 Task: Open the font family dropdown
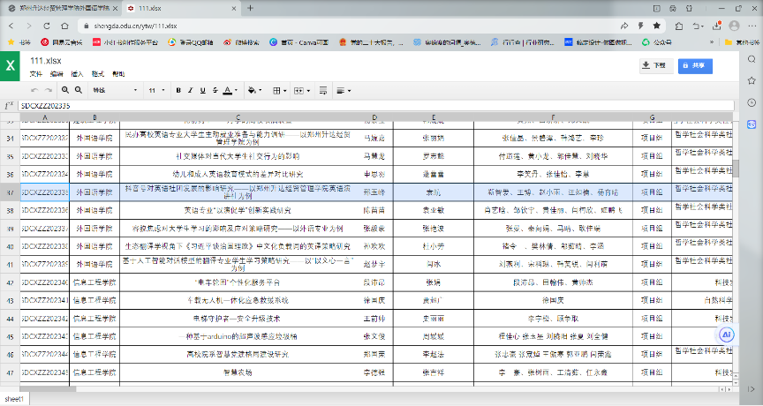click(113, 90)
